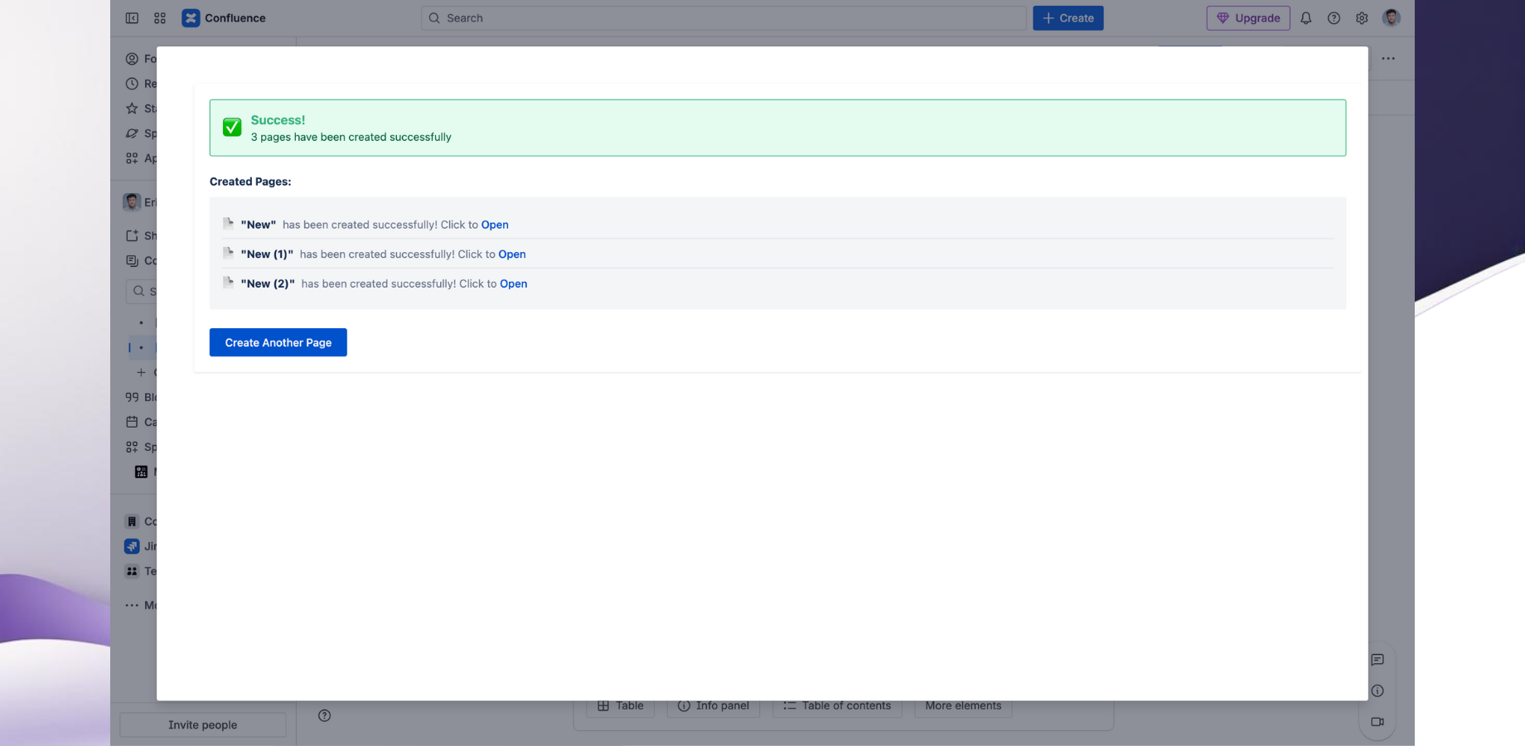1525x746 pixels.
Task: Open the notifications bell
Action: coord(1306,17)
